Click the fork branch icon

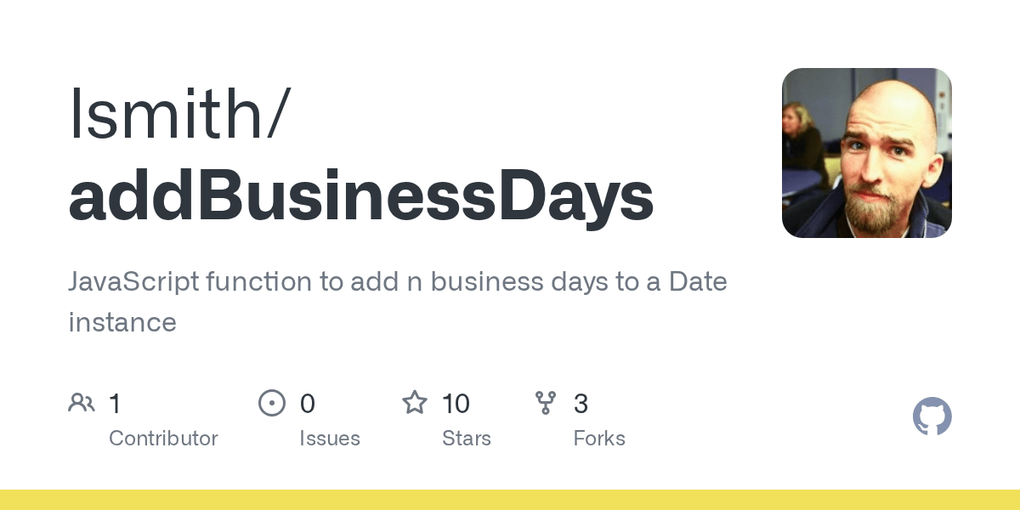[546, 403]
